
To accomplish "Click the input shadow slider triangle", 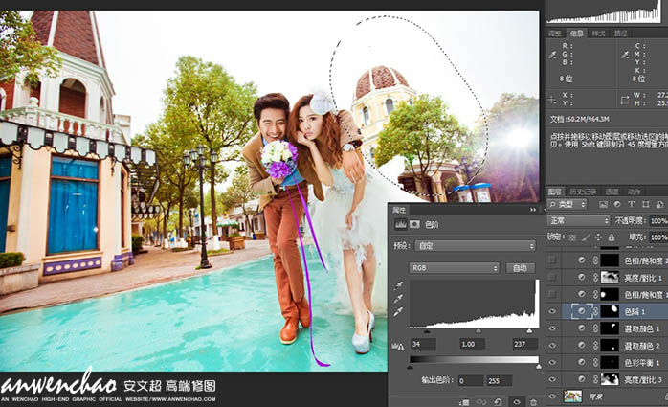I will pos(427,330).
